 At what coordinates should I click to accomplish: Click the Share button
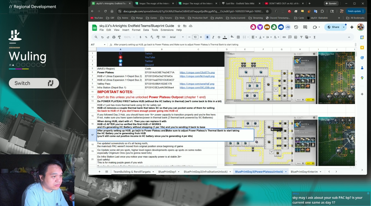click(333, 27)
